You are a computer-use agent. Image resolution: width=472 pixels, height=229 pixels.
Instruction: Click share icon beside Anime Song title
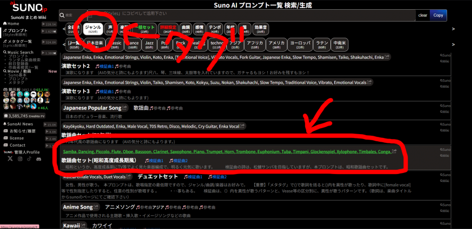[96, 206]
